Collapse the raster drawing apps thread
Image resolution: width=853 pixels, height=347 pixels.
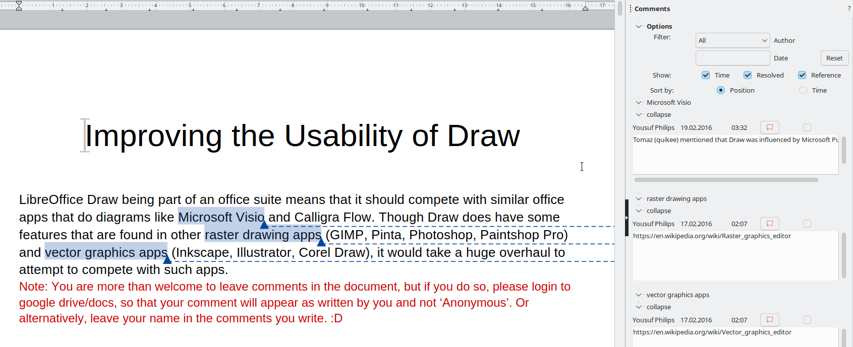tap(639, 198)
